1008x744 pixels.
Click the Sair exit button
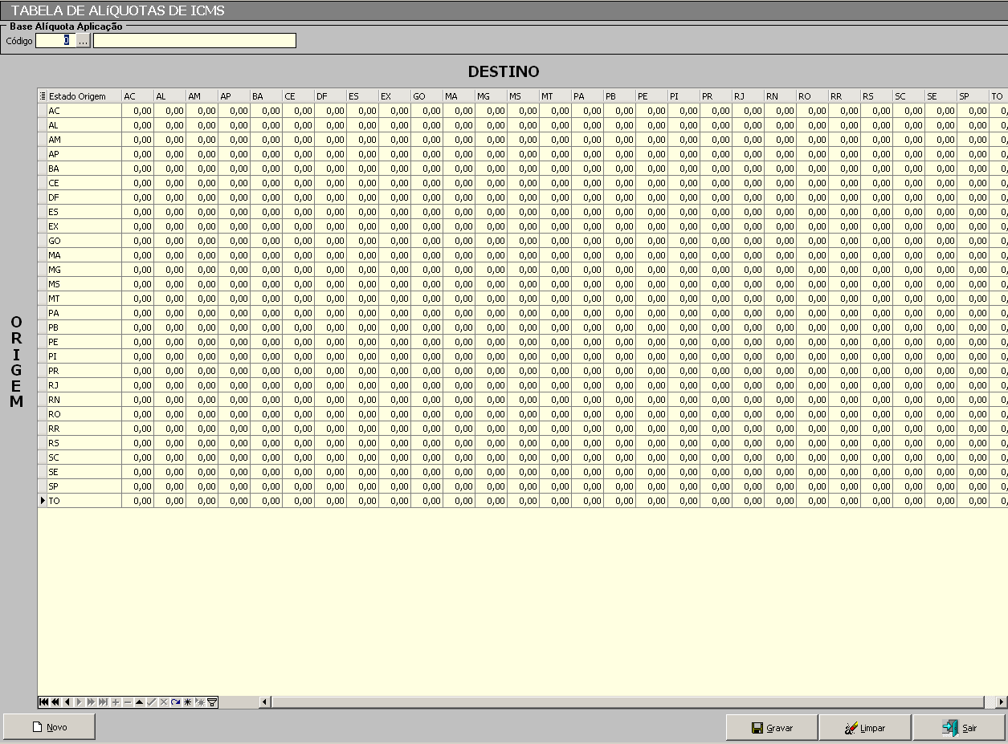coord(959,728)
